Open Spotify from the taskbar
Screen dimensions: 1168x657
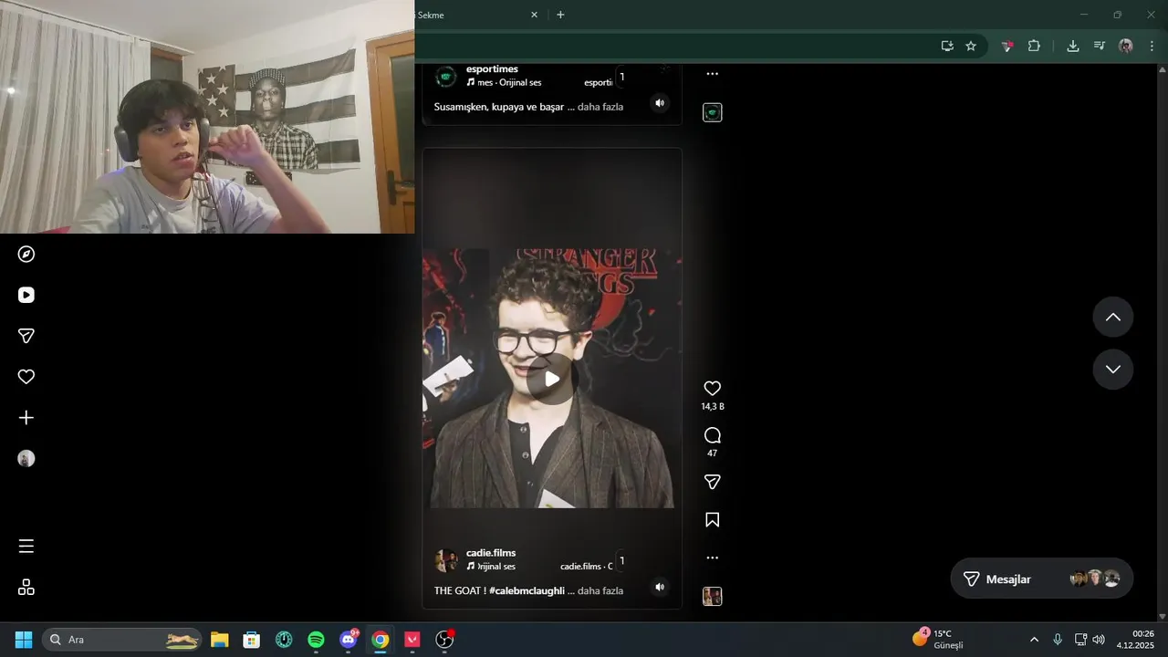click(316, 640)
